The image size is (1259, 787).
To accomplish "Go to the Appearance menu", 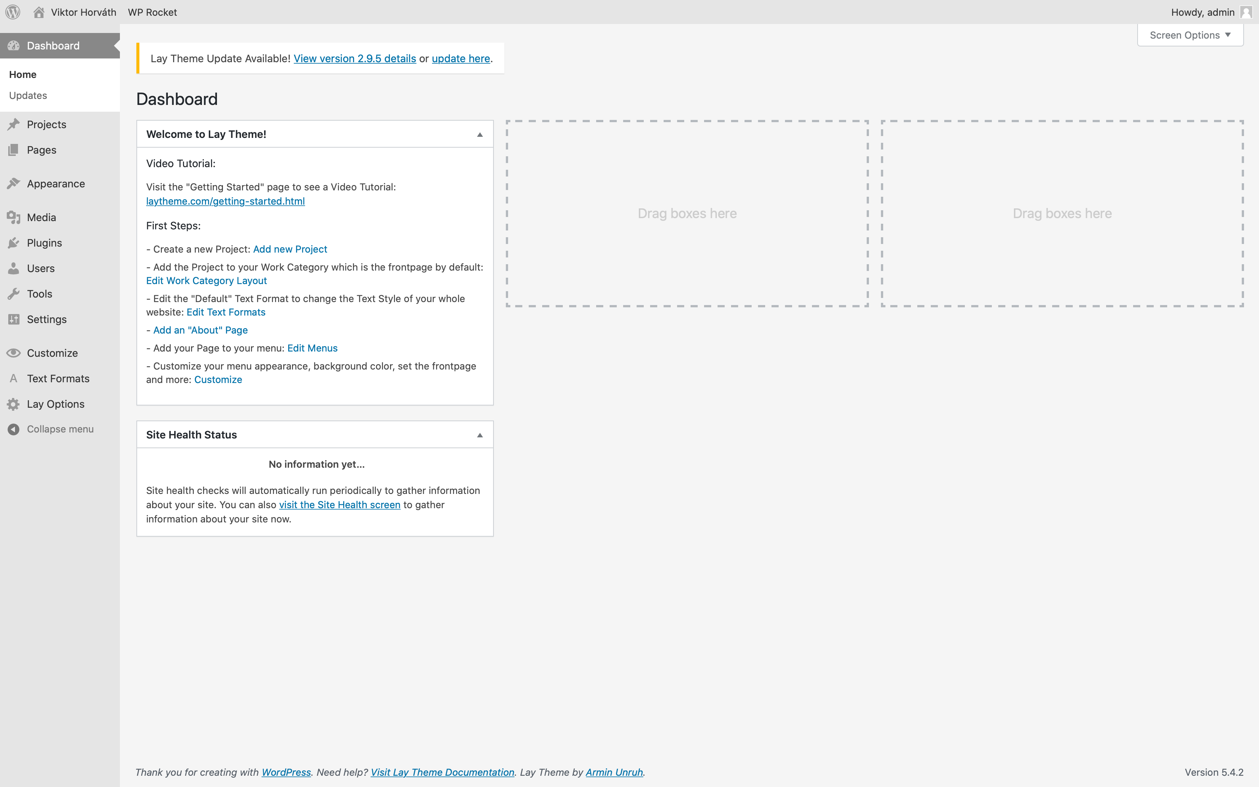I will (56, 184).
